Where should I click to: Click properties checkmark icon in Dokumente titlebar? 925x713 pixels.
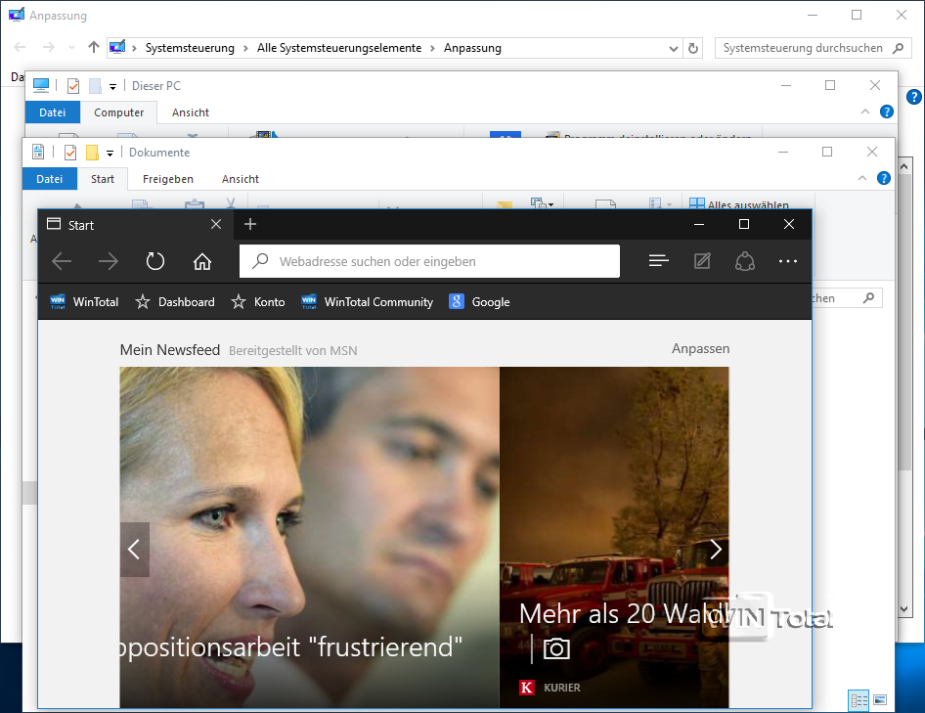[70, 153]
